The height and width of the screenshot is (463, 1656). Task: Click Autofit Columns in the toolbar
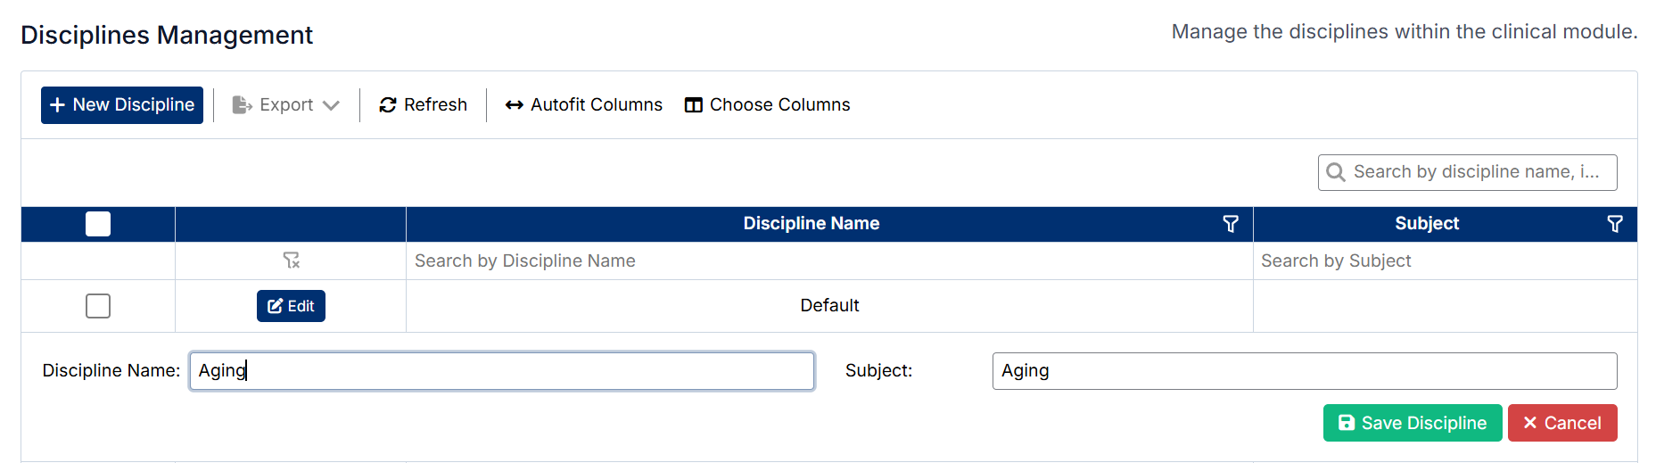click(x=583, y=105)
